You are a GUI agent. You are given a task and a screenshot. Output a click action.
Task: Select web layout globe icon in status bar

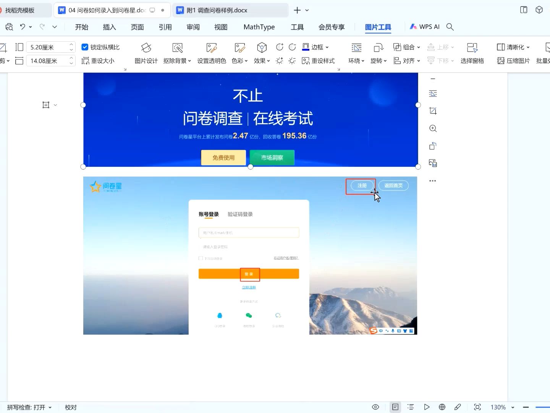tap(442, 407)
